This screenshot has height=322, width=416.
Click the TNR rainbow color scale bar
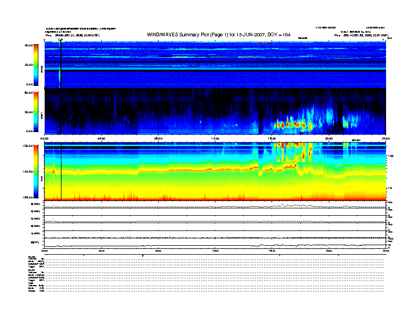click(36, 172)
